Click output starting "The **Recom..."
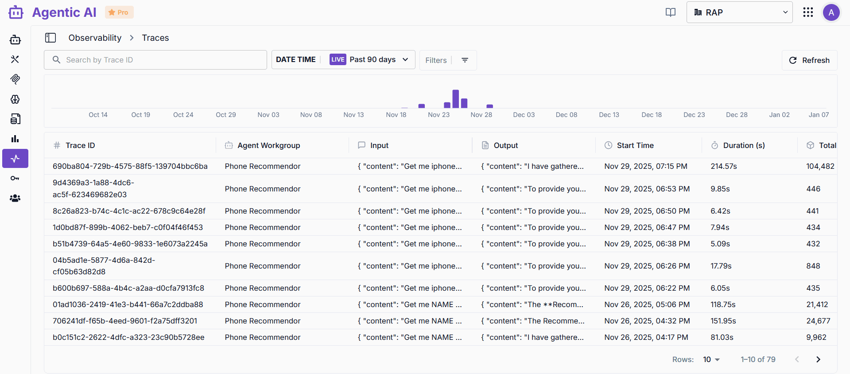Viewport: 850px width, 374px height. click(532, 304)
